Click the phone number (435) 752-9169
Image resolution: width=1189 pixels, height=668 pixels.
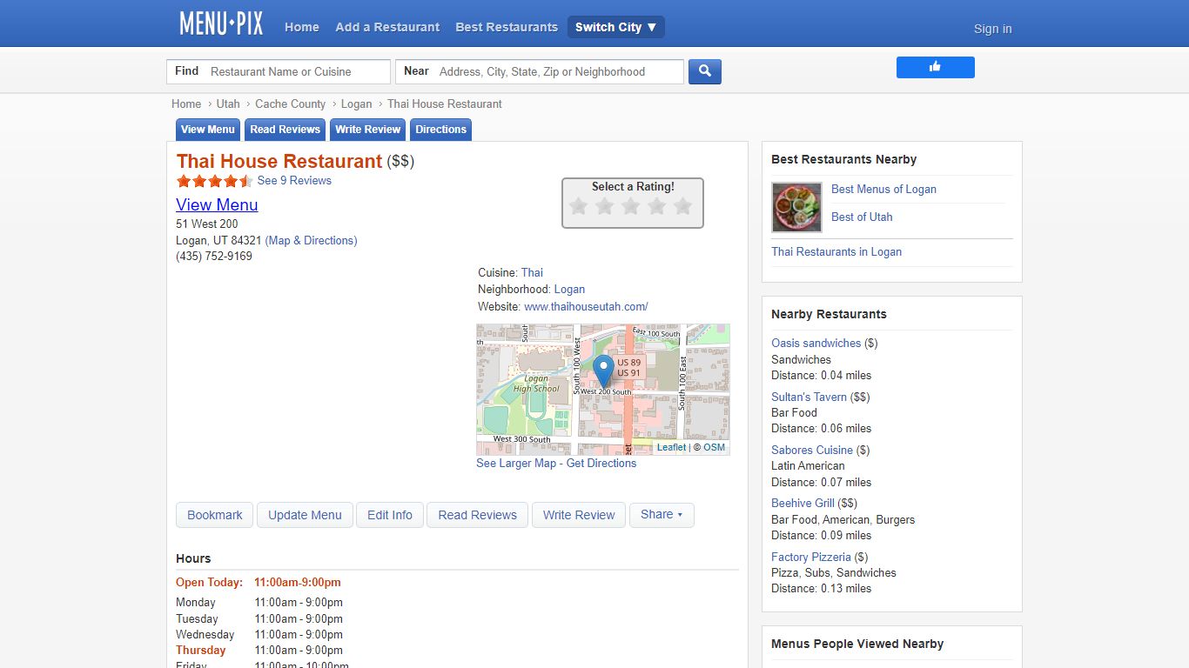tap(214, 257)
